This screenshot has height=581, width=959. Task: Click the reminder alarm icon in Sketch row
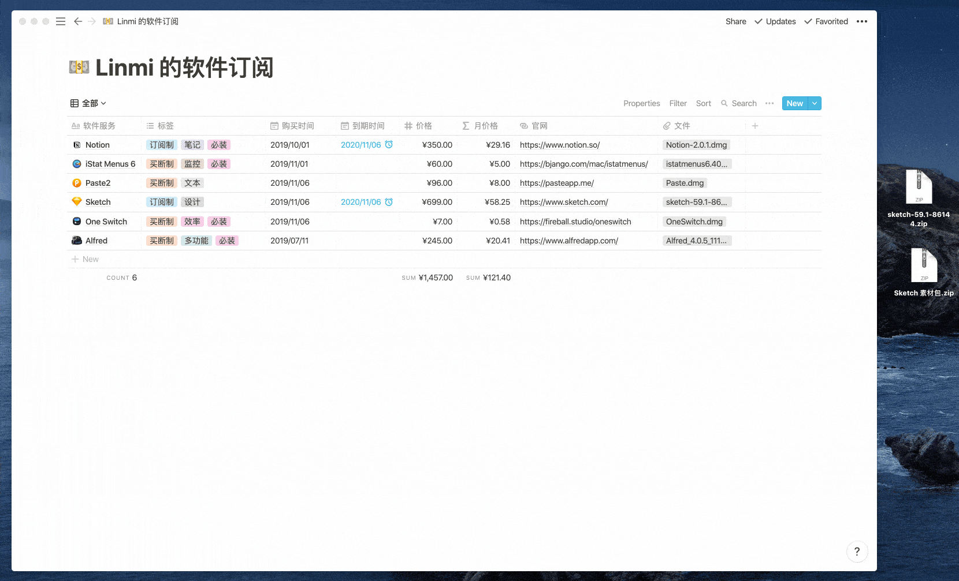[x=389, y=202]
